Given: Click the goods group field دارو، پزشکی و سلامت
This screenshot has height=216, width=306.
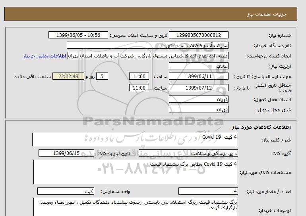Looking at the screenshot, I should pyautogui.click(x=188, y=153).
